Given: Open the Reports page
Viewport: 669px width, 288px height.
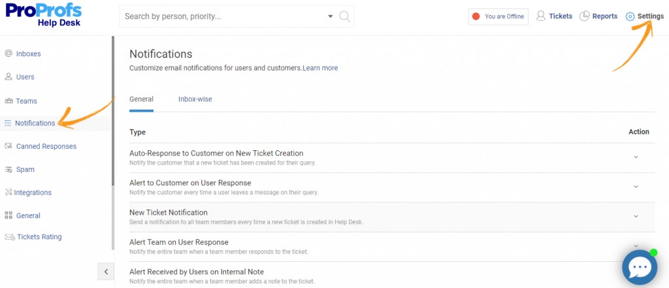Looking at the screenshot, I should pyautogui.click(x=604, y=16).
